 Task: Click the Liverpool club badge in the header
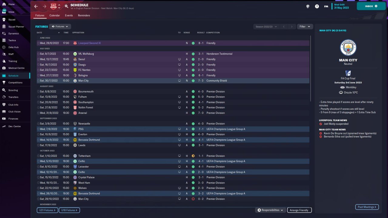(x=53, y=6)
